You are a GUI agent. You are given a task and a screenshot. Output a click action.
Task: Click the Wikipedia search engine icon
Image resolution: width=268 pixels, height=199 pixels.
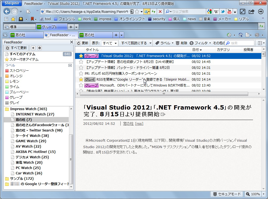[216, 12]
